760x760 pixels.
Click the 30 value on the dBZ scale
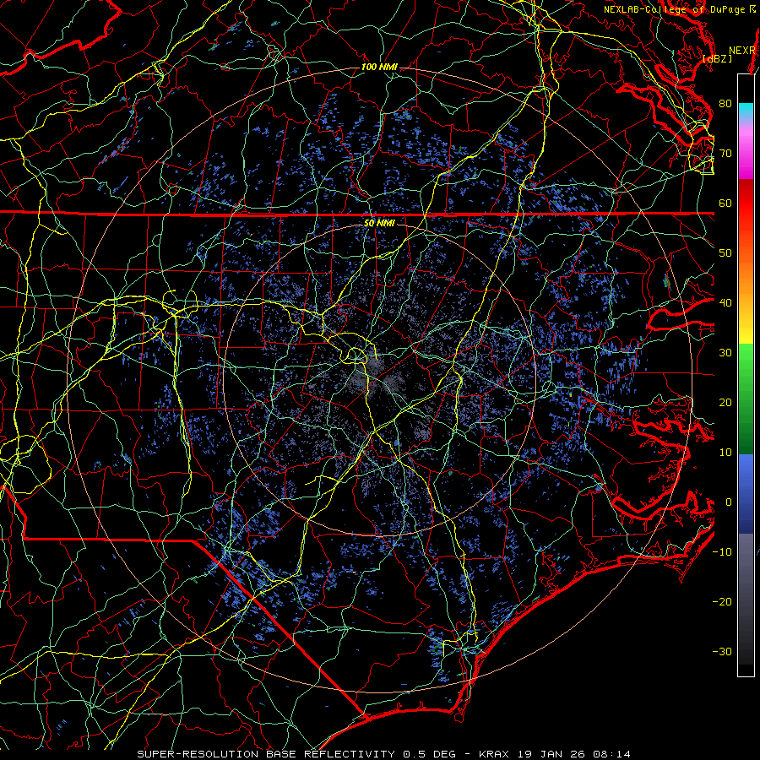coord(725,353)
